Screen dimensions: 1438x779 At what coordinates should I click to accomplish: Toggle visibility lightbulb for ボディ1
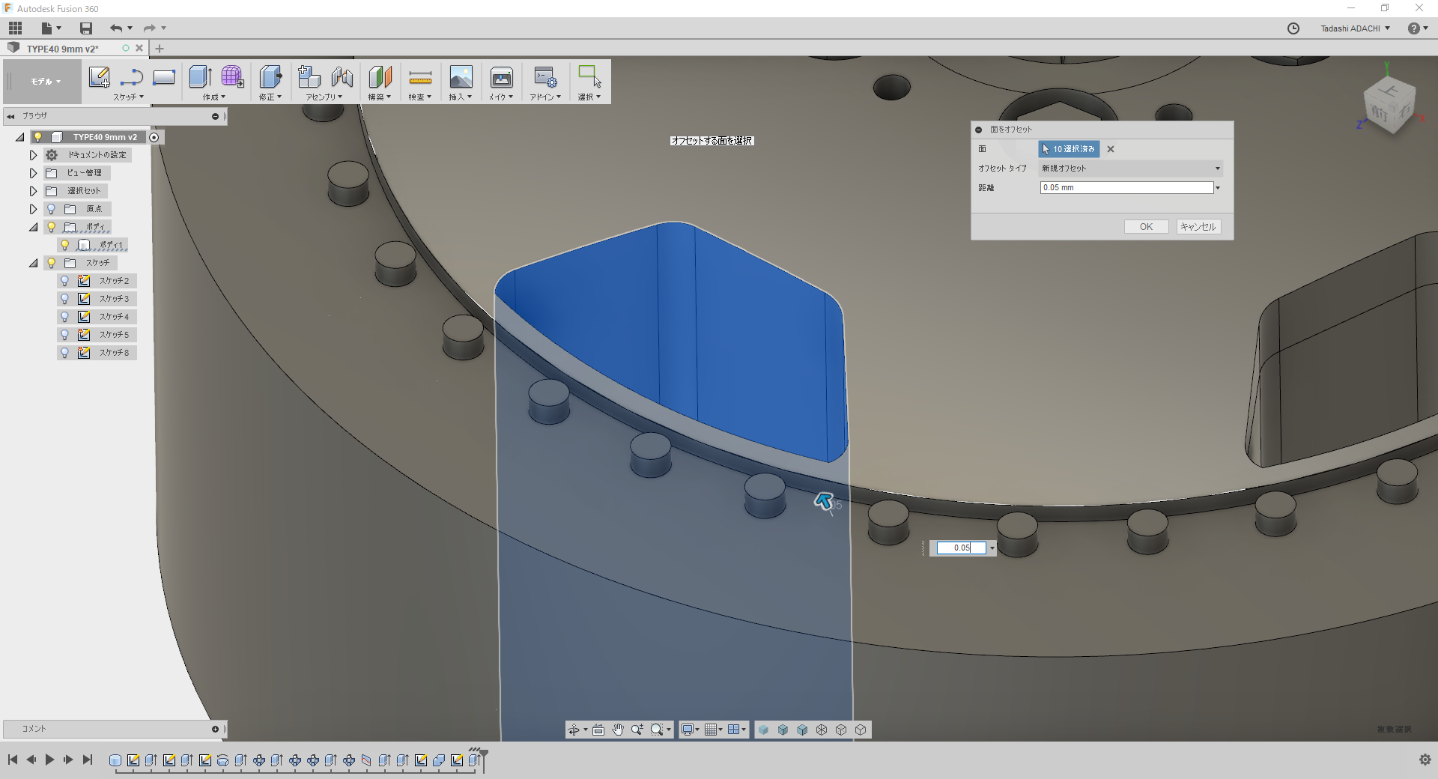coord(65,245)
